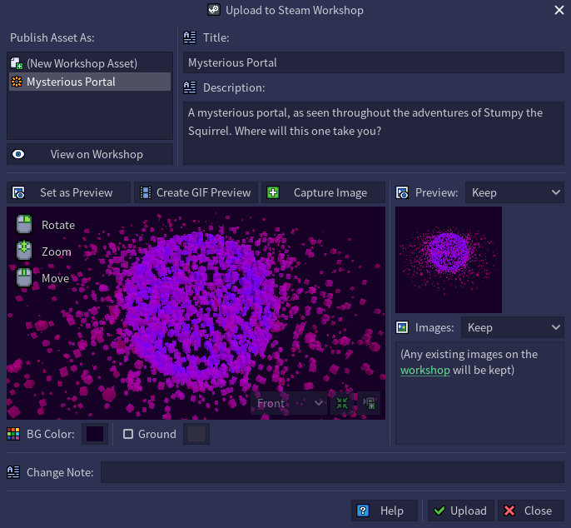571x528 pixels.
Task: Click the Capture Image button
Action: 323,192
